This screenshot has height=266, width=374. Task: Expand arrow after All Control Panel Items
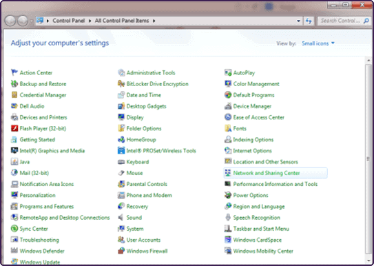(154, 21)
